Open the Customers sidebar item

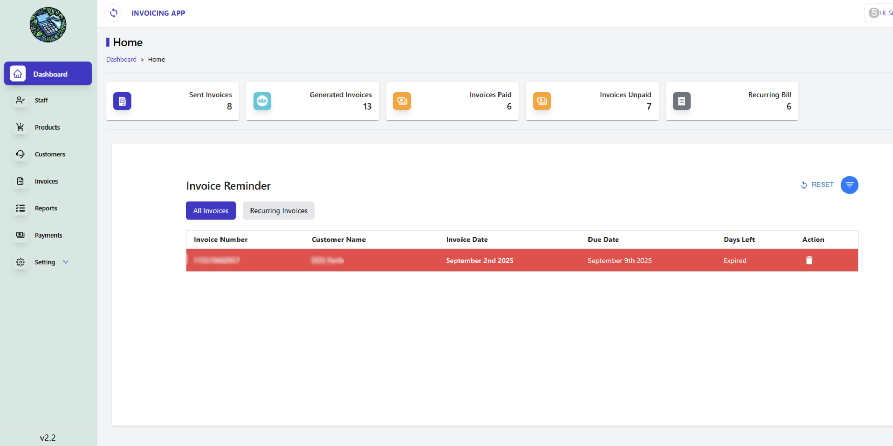[50, 154]
